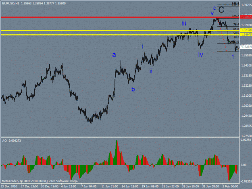Click the 1.35030 price scale label
252x189 pixels.
point(246,55)
